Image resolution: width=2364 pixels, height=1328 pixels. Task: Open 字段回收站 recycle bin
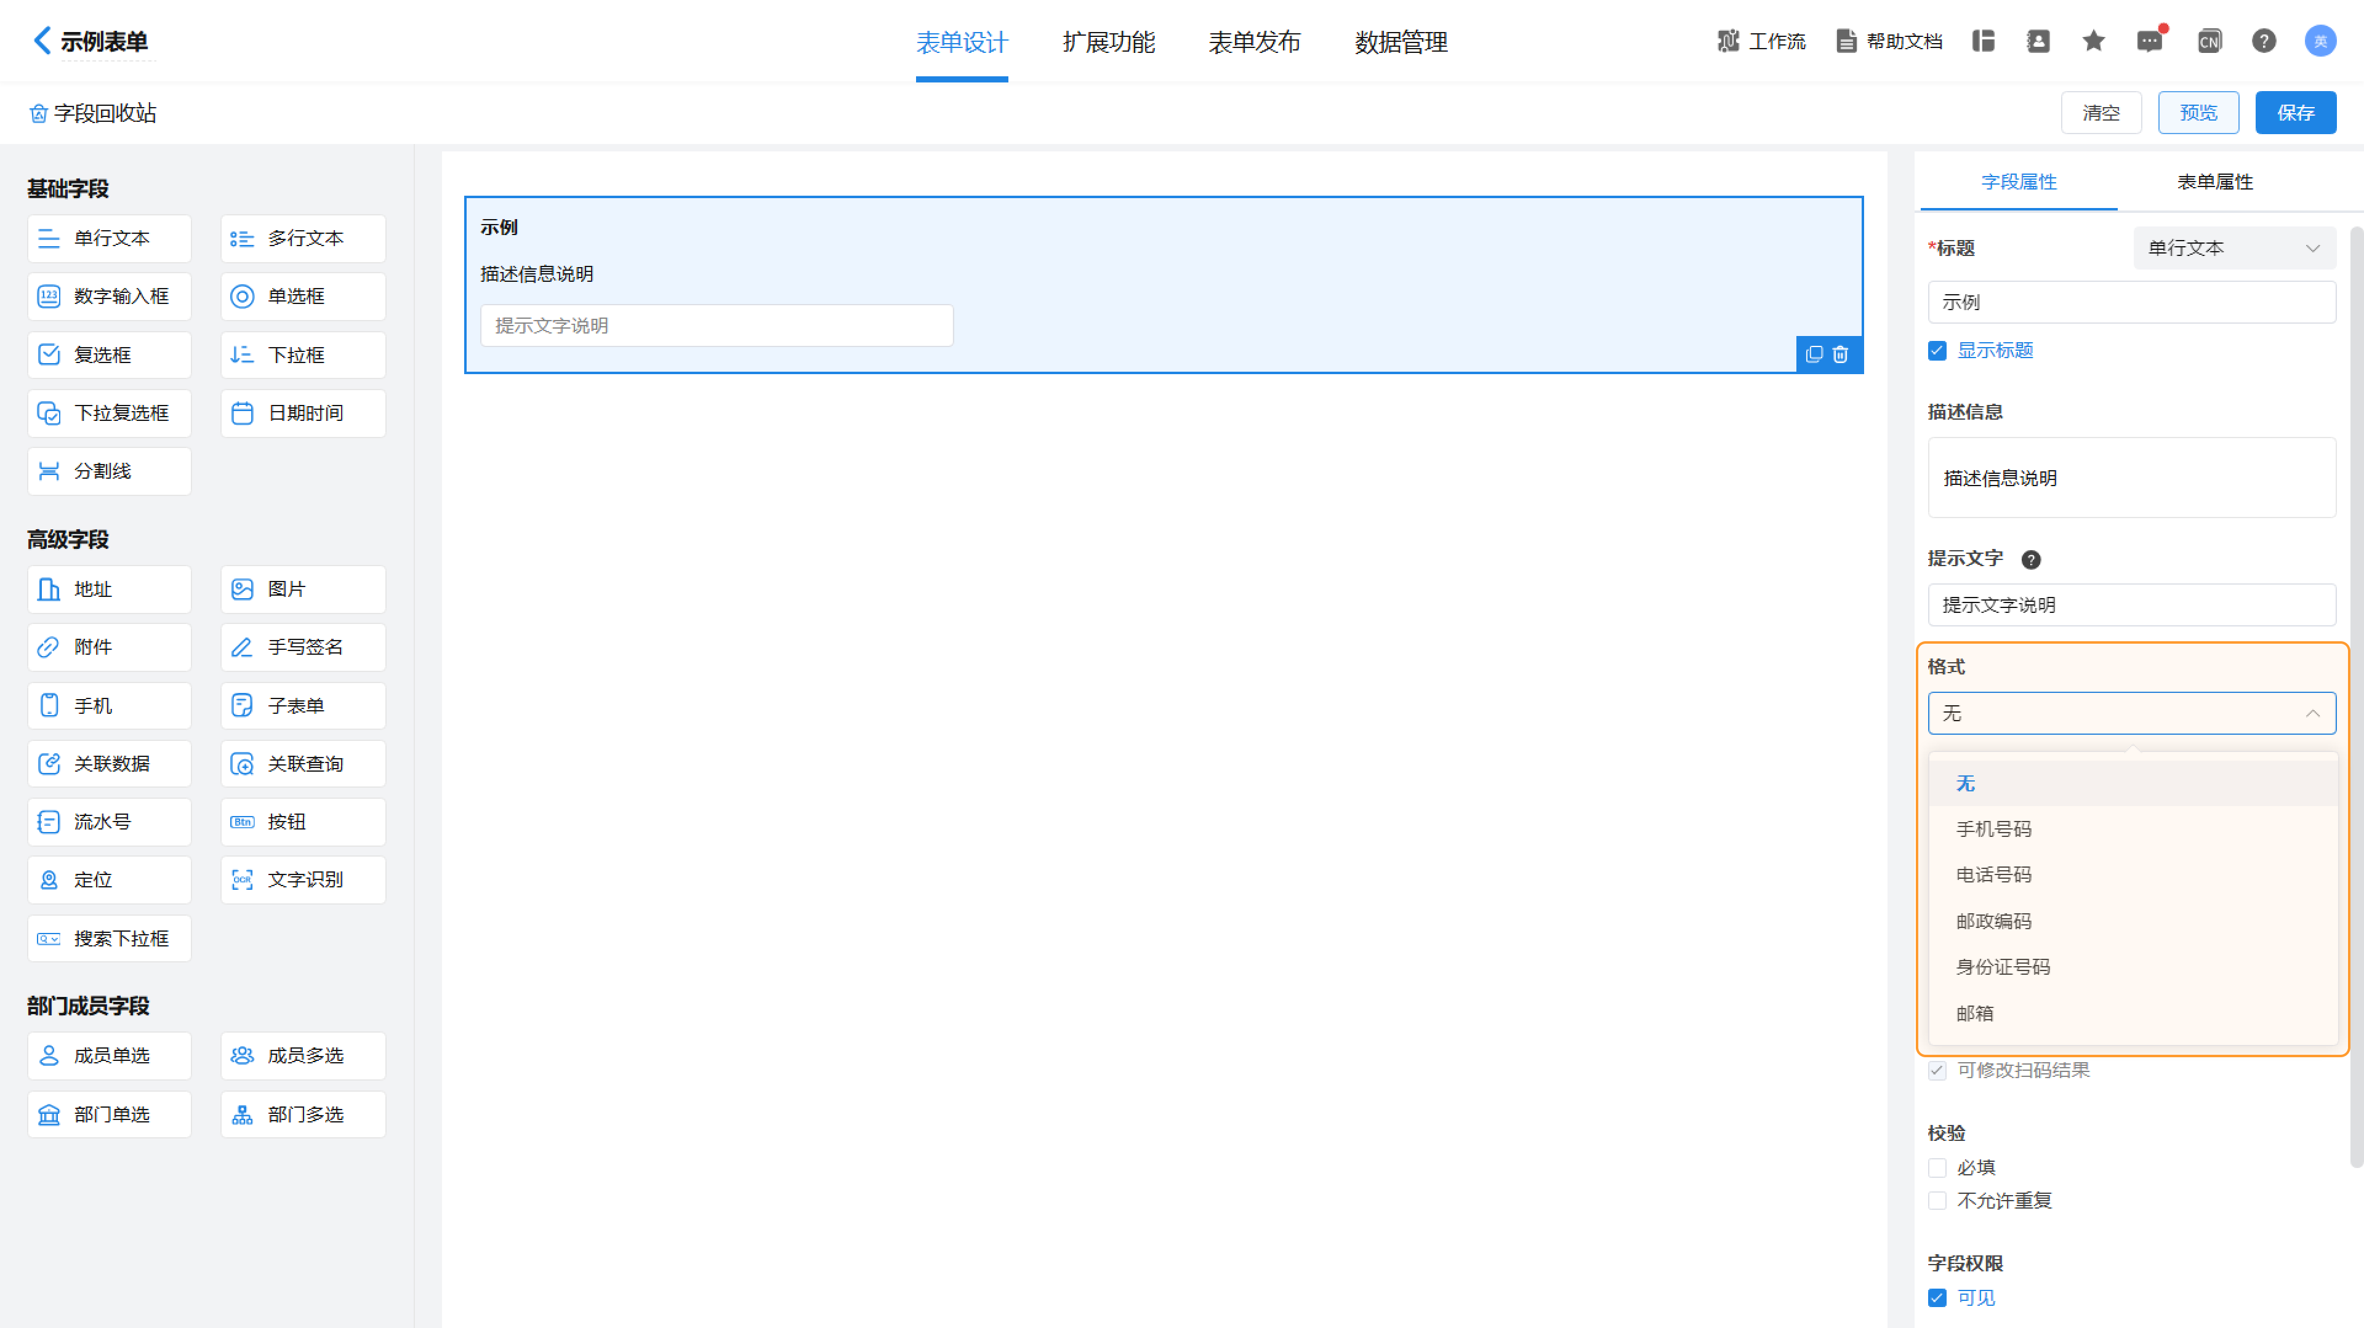(x=93, y=113)
